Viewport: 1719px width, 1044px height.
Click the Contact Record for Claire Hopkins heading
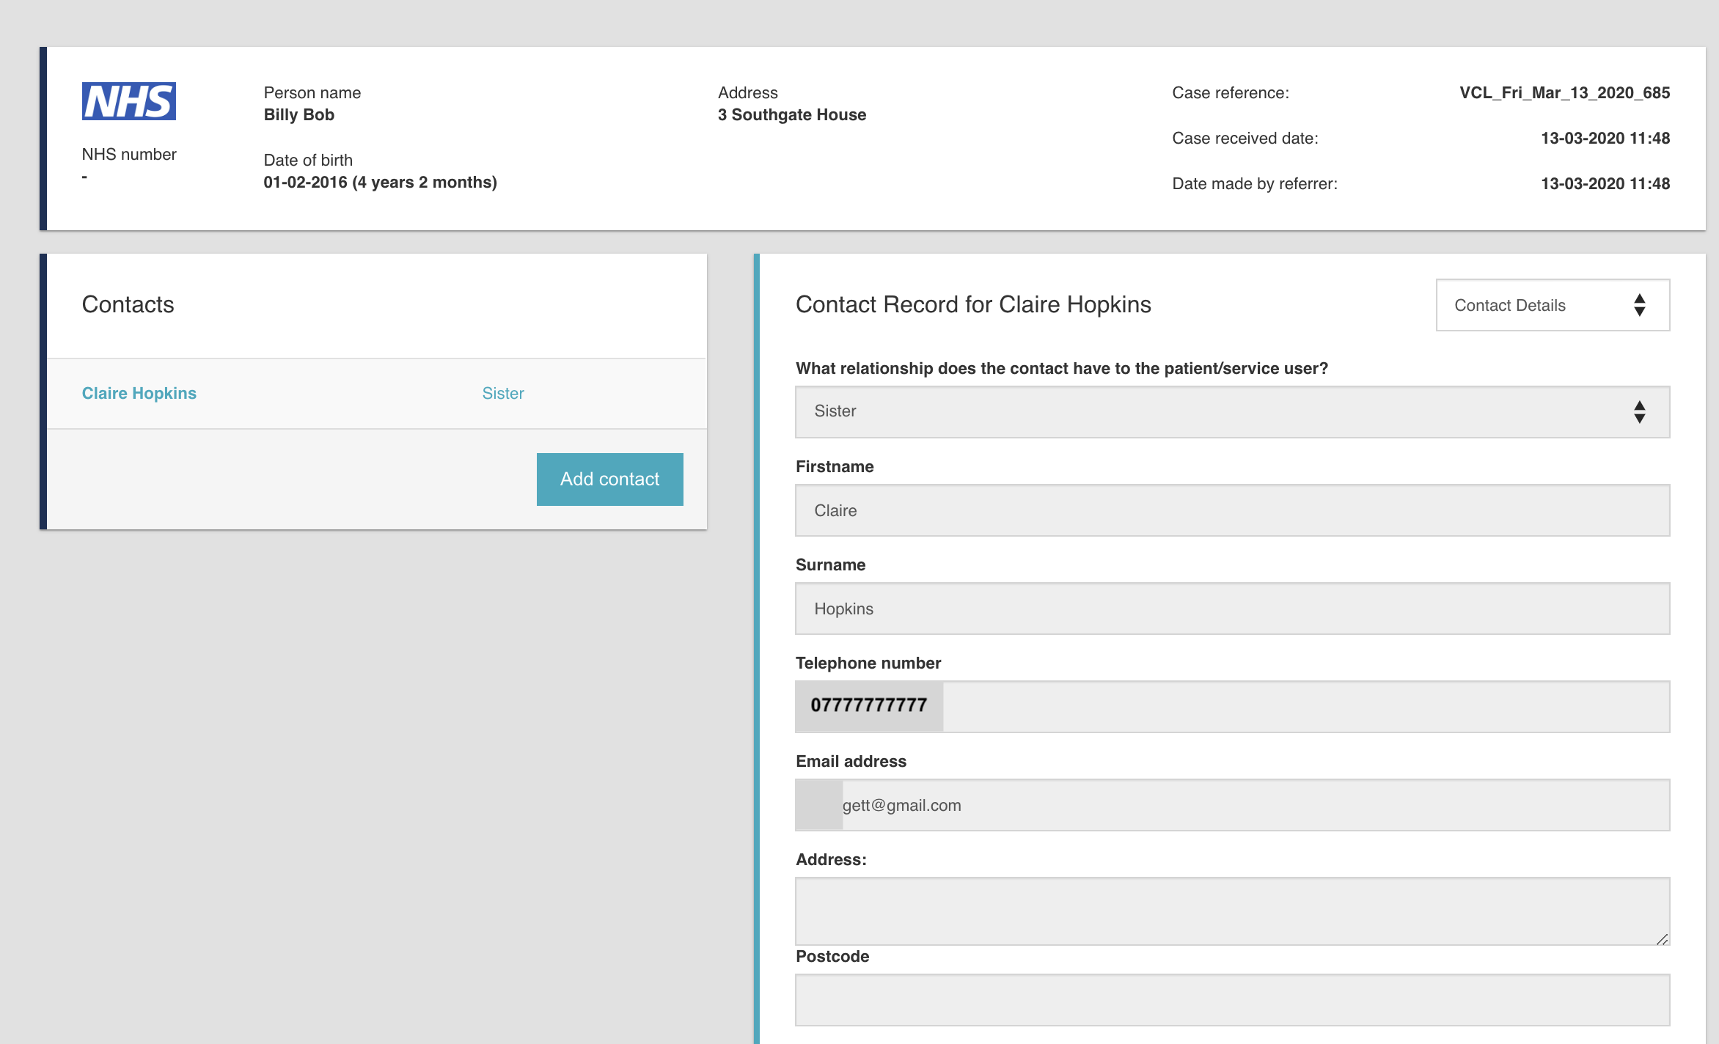pos(973,305)
